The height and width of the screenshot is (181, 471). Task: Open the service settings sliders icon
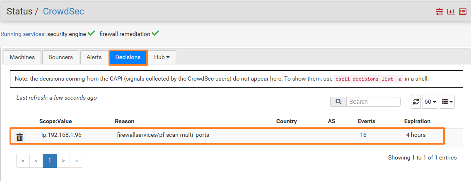click(x=440, y=12)
